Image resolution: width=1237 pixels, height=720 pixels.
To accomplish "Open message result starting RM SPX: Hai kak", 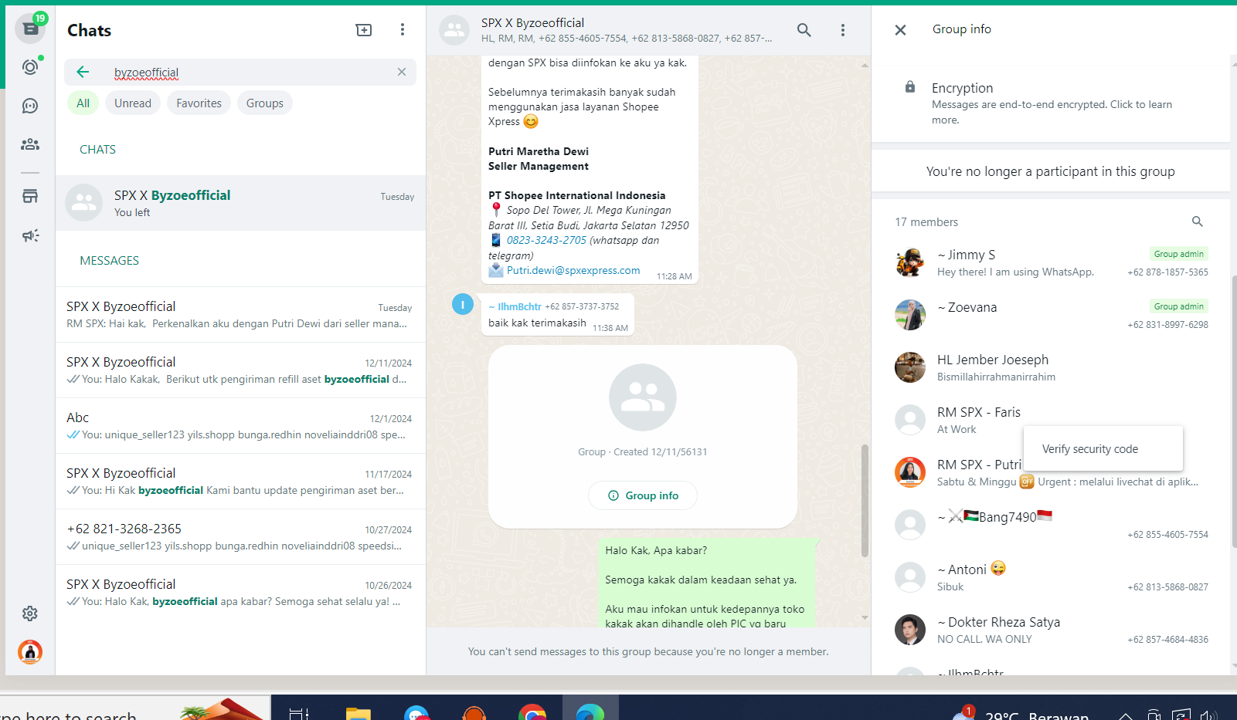I will click(x=240, y=314).
